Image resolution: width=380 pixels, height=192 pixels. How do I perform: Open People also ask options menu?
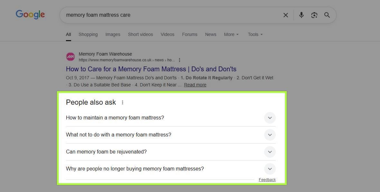[123, 102]
